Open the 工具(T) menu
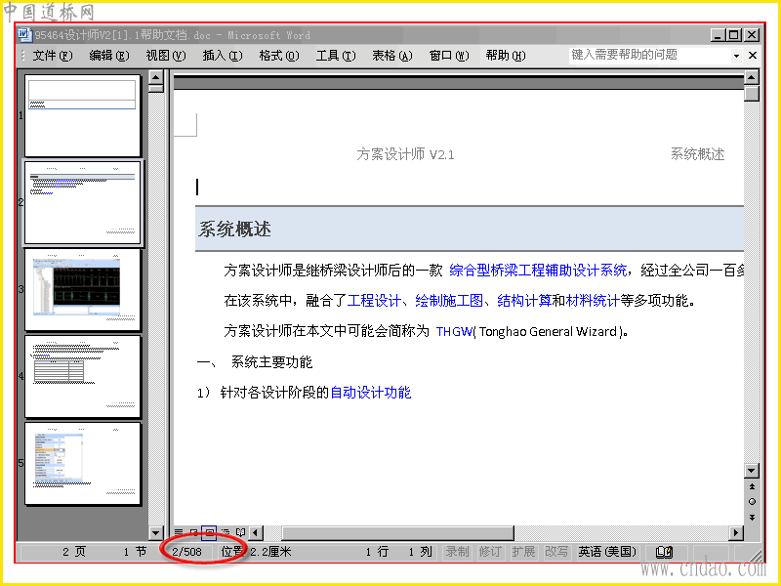The width and height of the screenshot is (781, 586). coord(336,56)
